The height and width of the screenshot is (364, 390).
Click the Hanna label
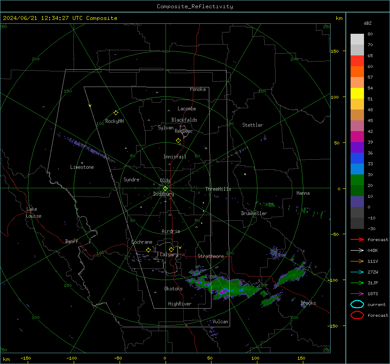click(303, 193)
